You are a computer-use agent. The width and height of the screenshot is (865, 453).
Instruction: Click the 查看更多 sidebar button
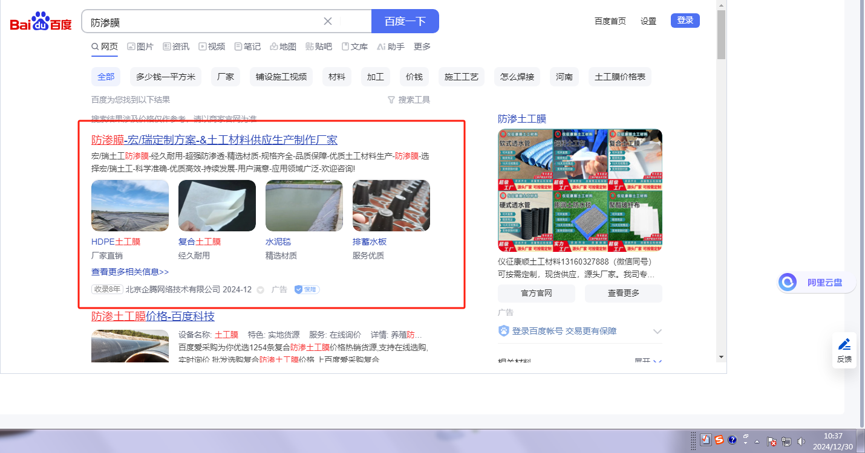624,293
